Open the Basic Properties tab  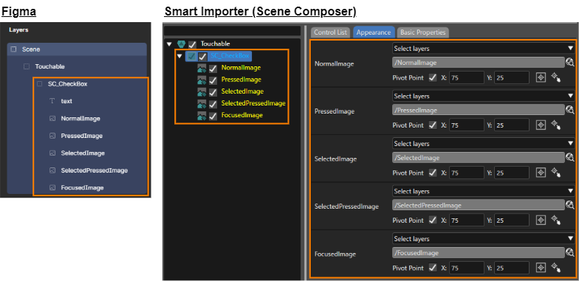pos(422,32)
